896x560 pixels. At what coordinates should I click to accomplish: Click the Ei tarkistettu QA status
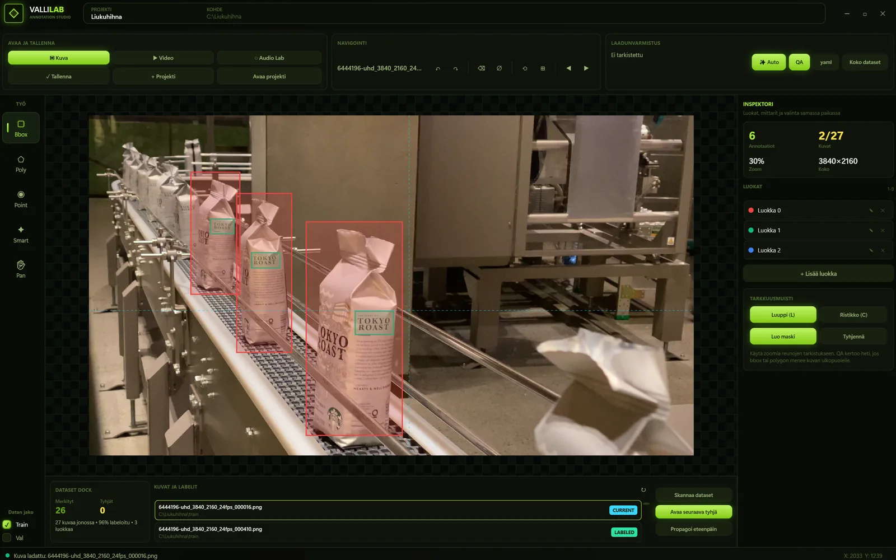point(627,55)
